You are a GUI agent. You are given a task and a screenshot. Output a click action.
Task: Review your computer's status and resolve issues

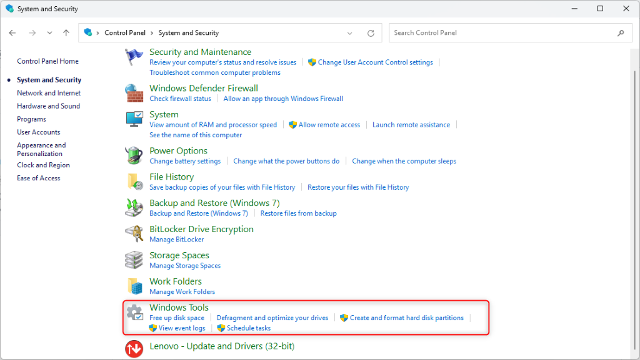(x=223, y=62)
